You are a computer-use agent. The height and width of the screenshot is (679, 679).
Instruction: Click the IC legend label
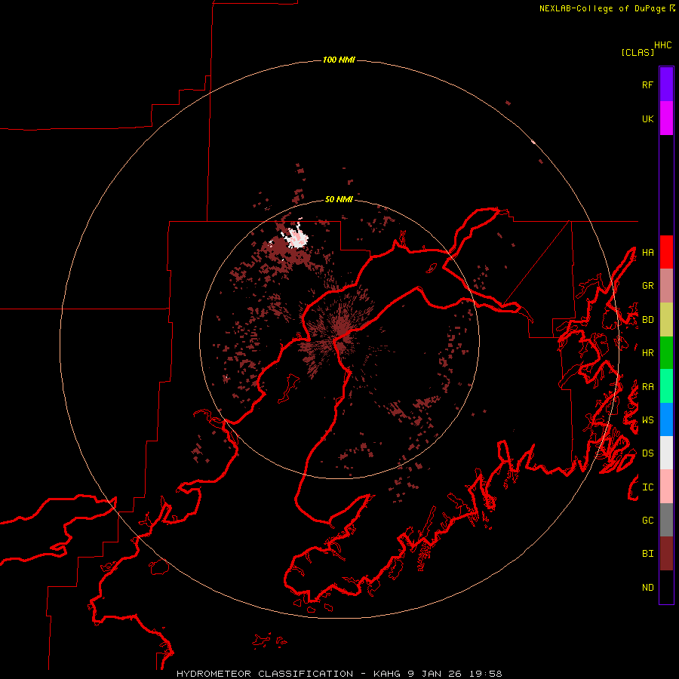[x=647, y=487]
